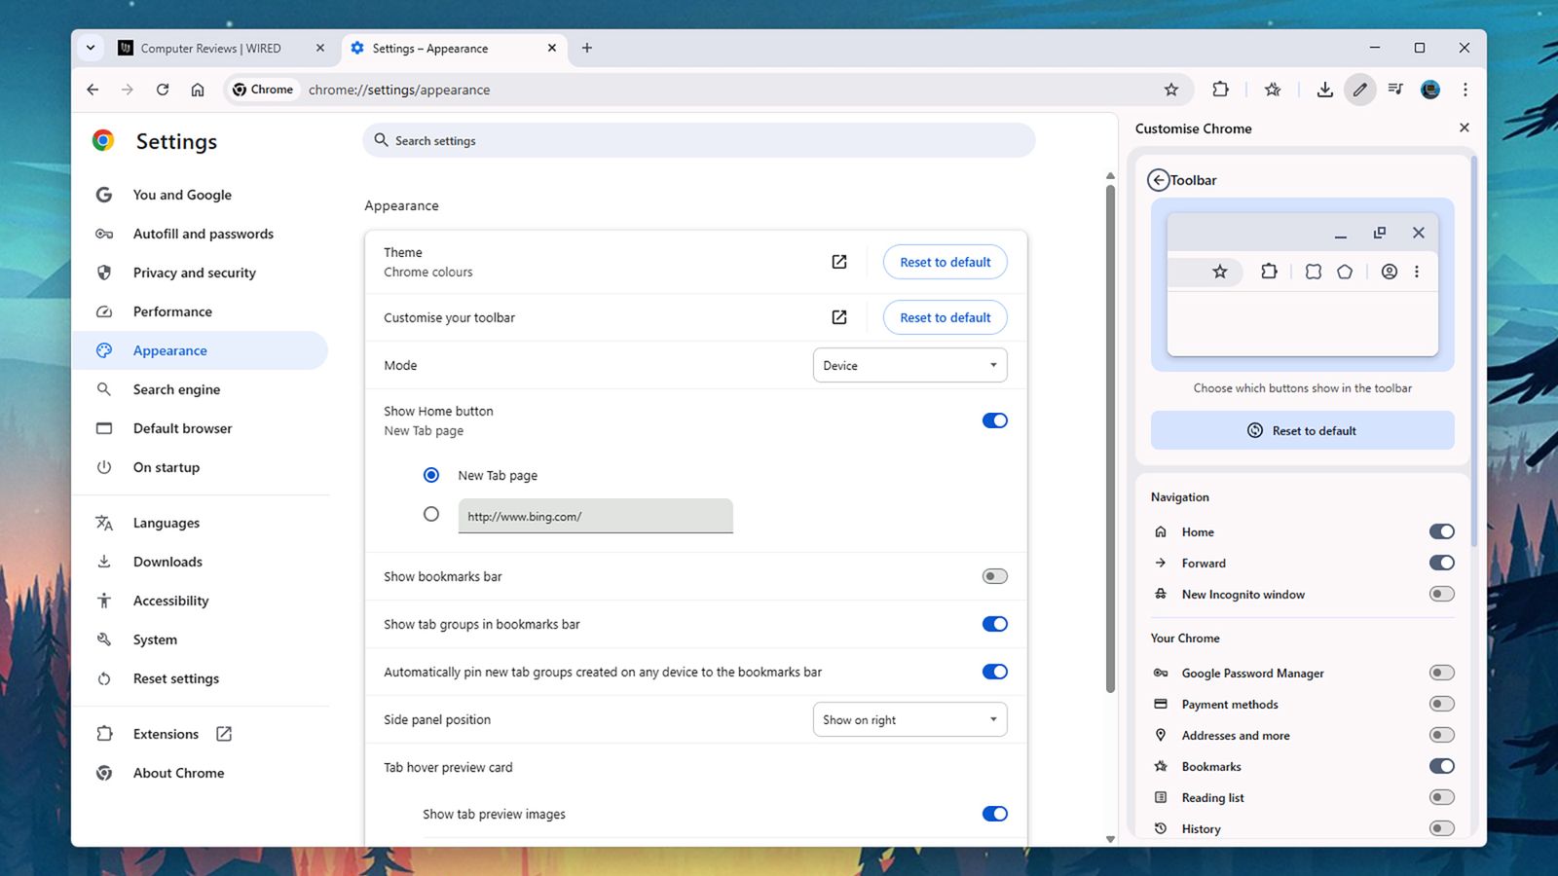Open the Extensions puzzle-piece icon in the toolbar
This screenshot has height=876, width=1558.
coord(1220,90)
